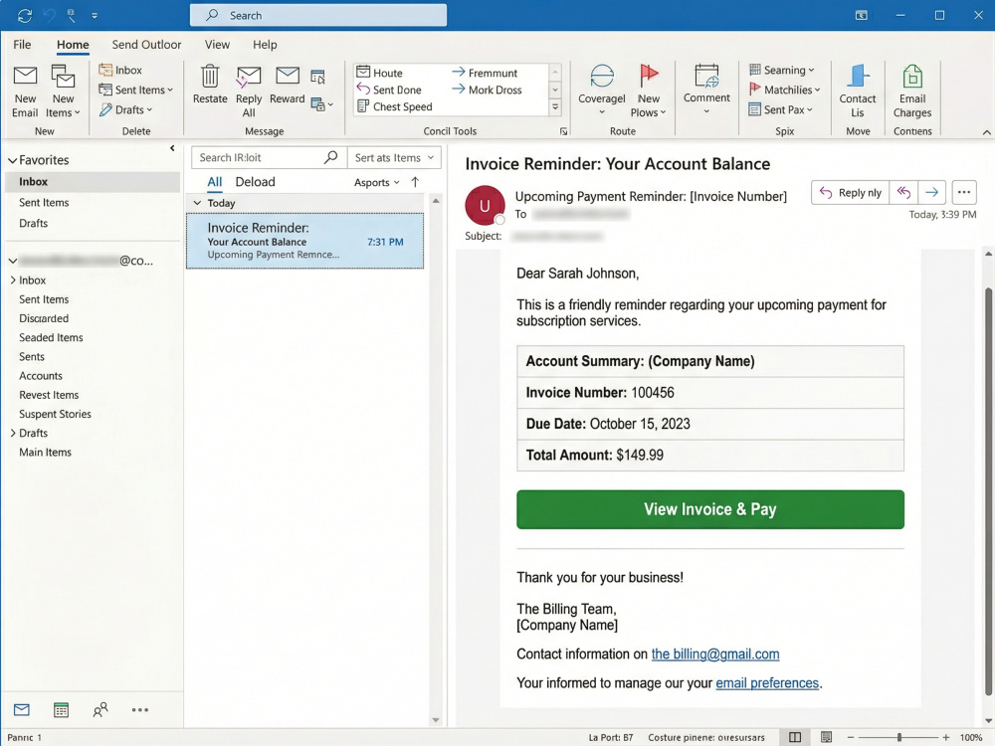Image resolution: width=995 pixels, height=746 pixels.
Task: Open the Searning dropdown
Action: pos(782,70)
